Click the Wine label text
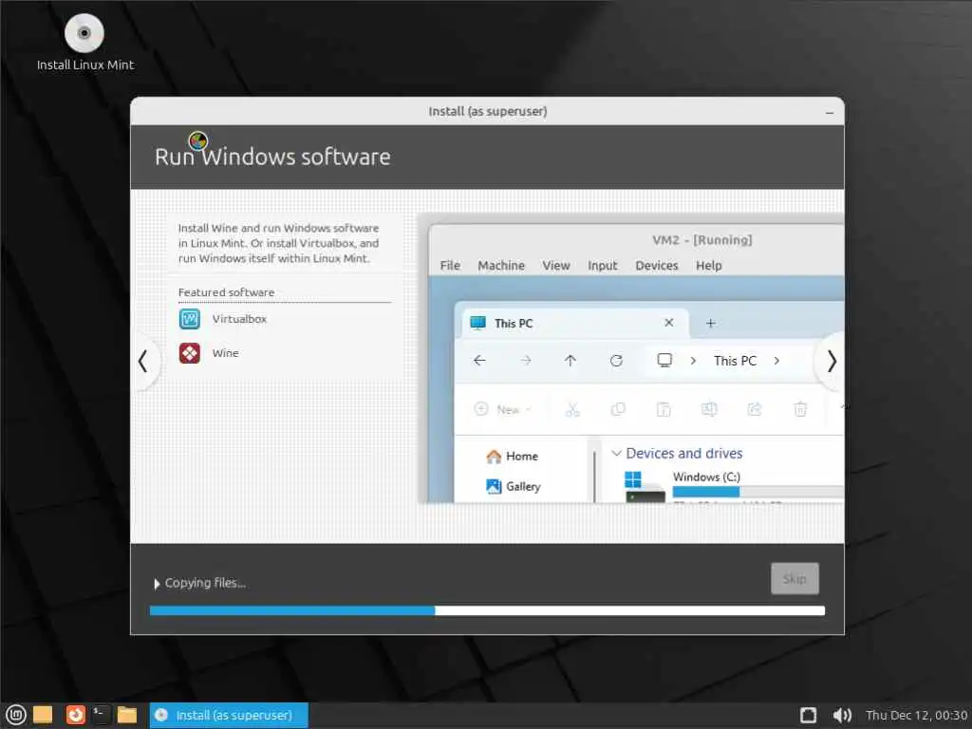 (225, 353)
